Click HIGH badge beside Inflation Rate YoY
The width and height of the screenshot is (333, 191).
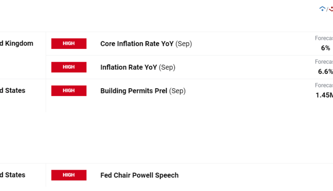coord(69,67)
